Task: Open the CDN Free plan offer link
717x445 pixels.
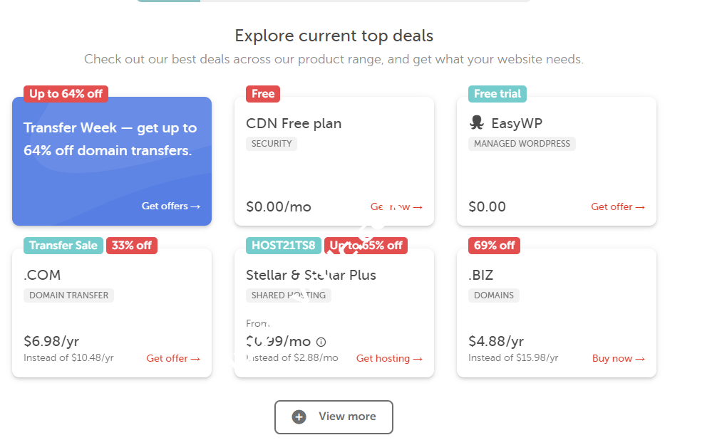Action: pos(397,206)
